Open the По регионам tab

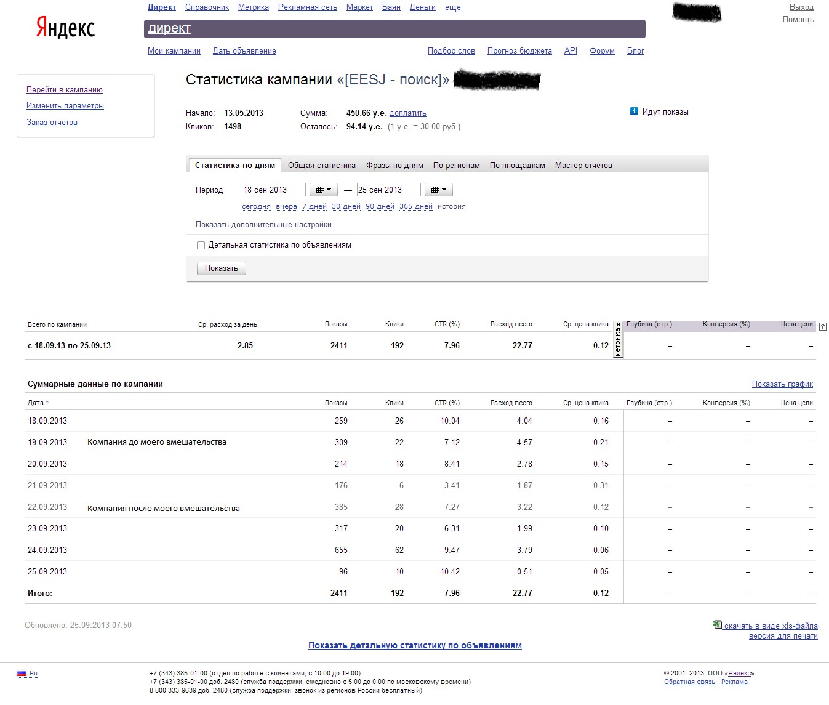click(457, 165)
